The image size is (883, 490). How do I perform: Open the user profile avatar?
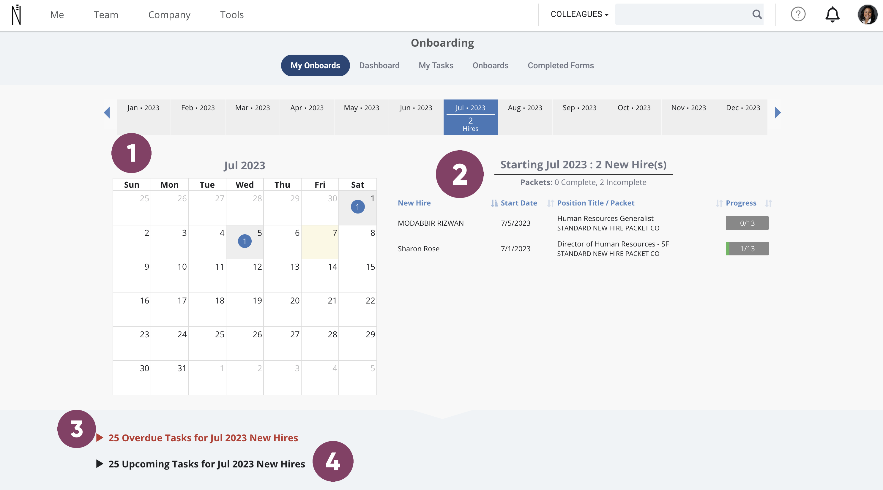[x=867, y=14]
